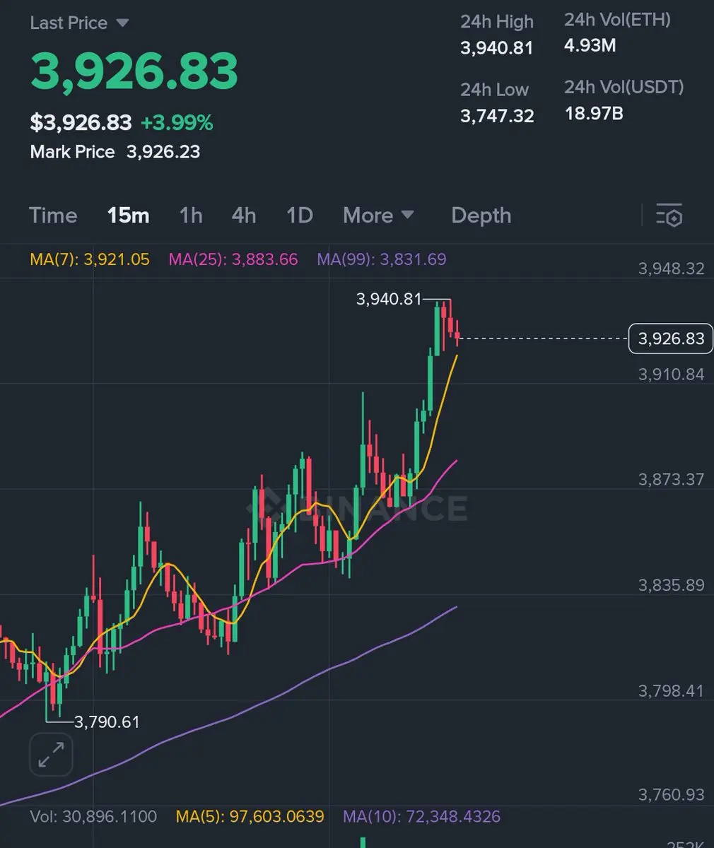Screen dimensions: 714x848
Task: Click the MA(99) indicator label
Action: point(382,259)
